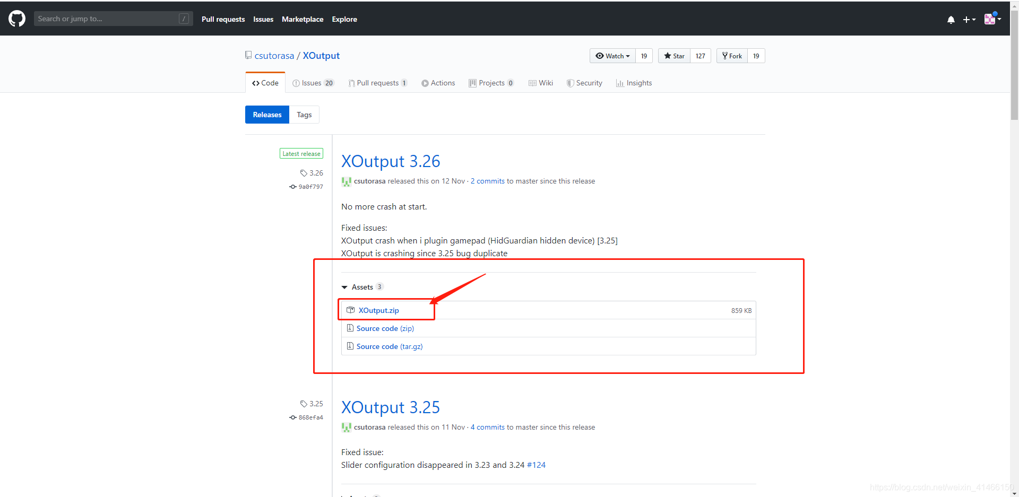Fork the repository

coord(732,56)
